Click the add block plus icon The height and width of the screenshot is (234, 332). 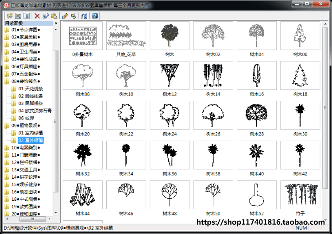pyautogui.click(x=73, y=16)
